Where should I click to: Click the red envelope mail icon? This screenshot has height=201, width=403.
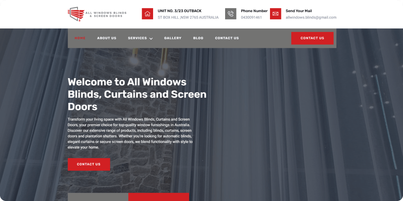tap(275, 14)
